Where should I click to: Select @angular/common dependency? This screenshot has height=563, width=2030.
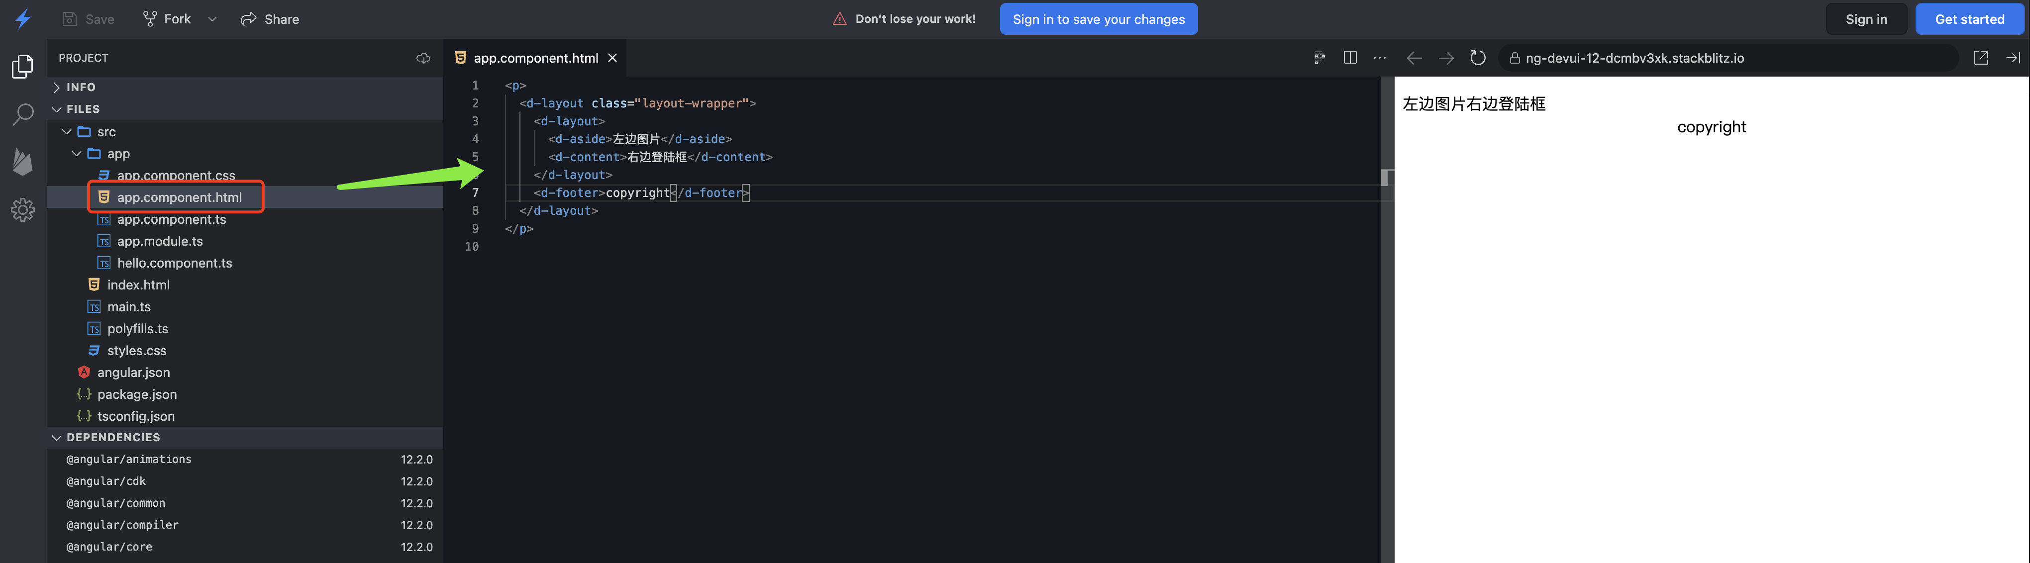[x=245, y=503]
